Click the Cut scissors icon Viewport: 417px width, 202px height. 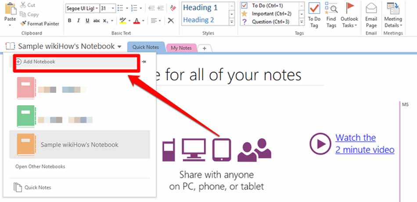click(x=23, y=5)
